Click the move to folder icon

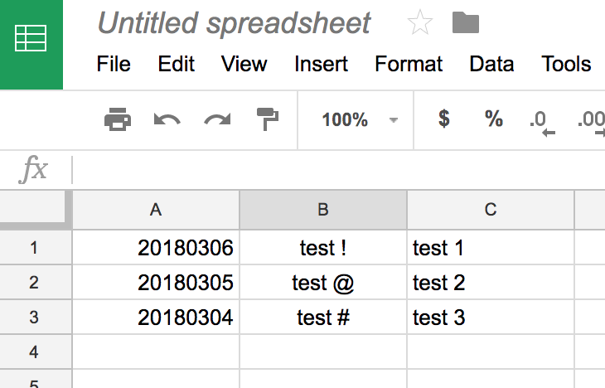(466, 22)
